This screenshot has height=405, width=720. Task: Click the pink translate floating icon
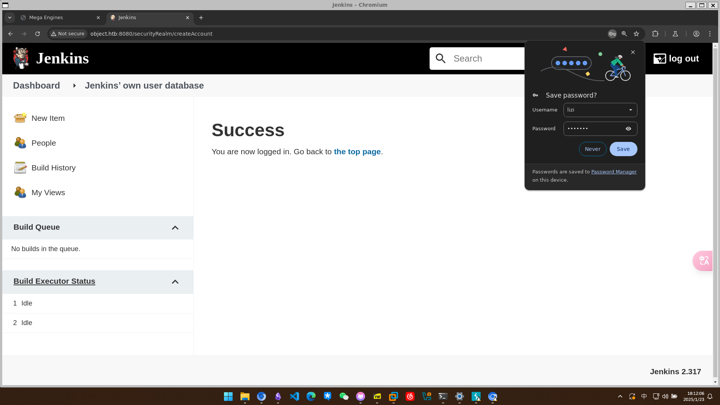coord(703,260)
